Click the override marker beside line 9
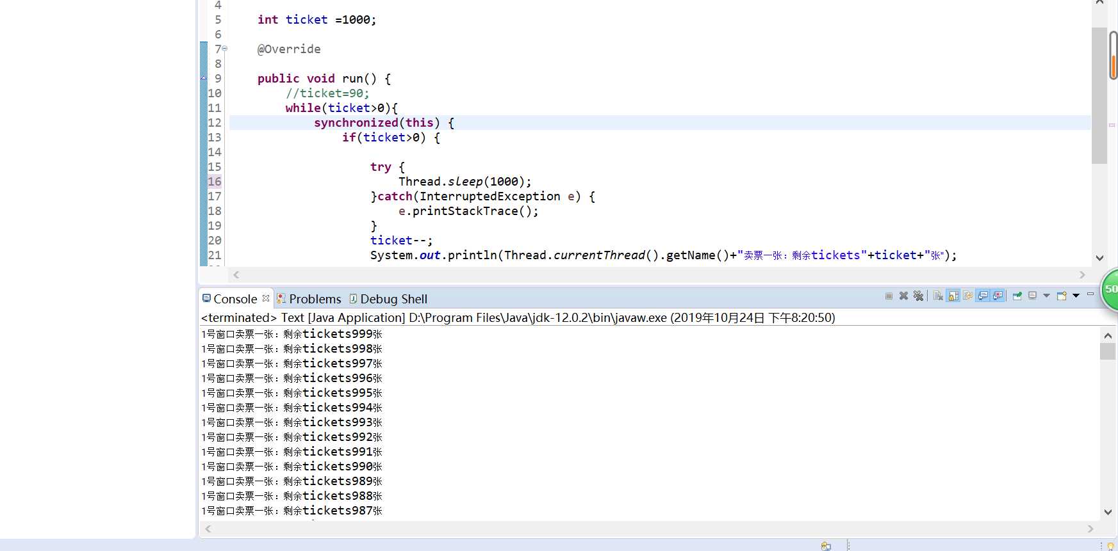Viewport: 1118px width, 551px height. (x=204, y=78)
